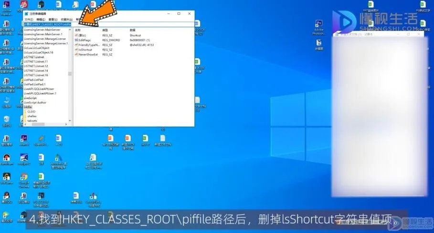Open the 编辑(E) menu in Registry Editor

click(x=41, y=20)
